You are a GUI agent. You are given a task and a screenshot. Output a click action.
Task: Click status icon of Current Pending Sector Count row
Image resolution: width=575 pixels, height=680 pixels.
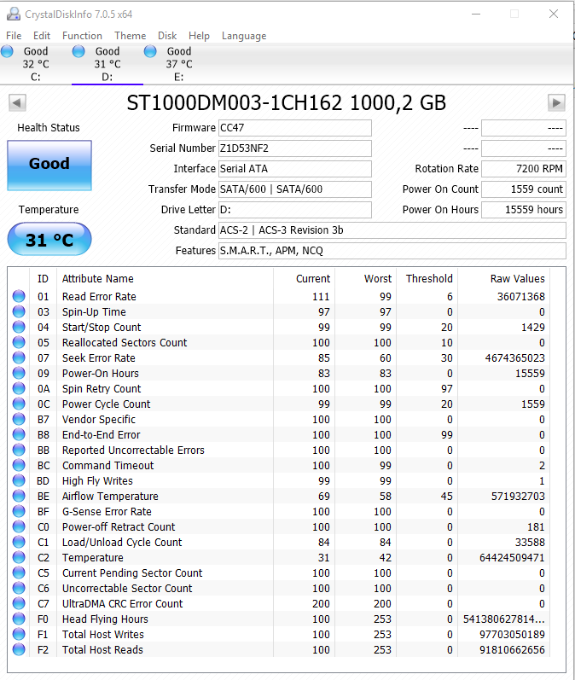[19, 572]
